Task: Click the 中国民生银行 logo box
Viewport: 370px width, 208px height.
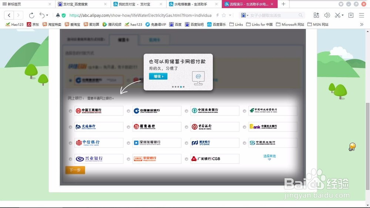Action: point(273,143)
